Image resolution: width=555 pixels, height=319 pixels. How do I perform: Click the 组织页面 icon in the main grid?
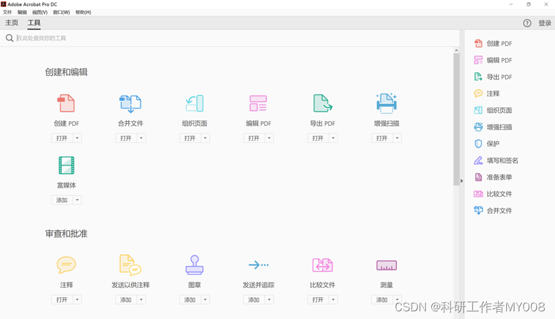click(x=194, y=103)
